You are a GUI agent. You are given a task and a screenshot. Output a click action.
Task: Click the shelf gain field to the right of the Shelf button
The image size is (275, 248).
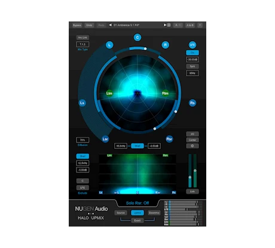pos(154,146)
